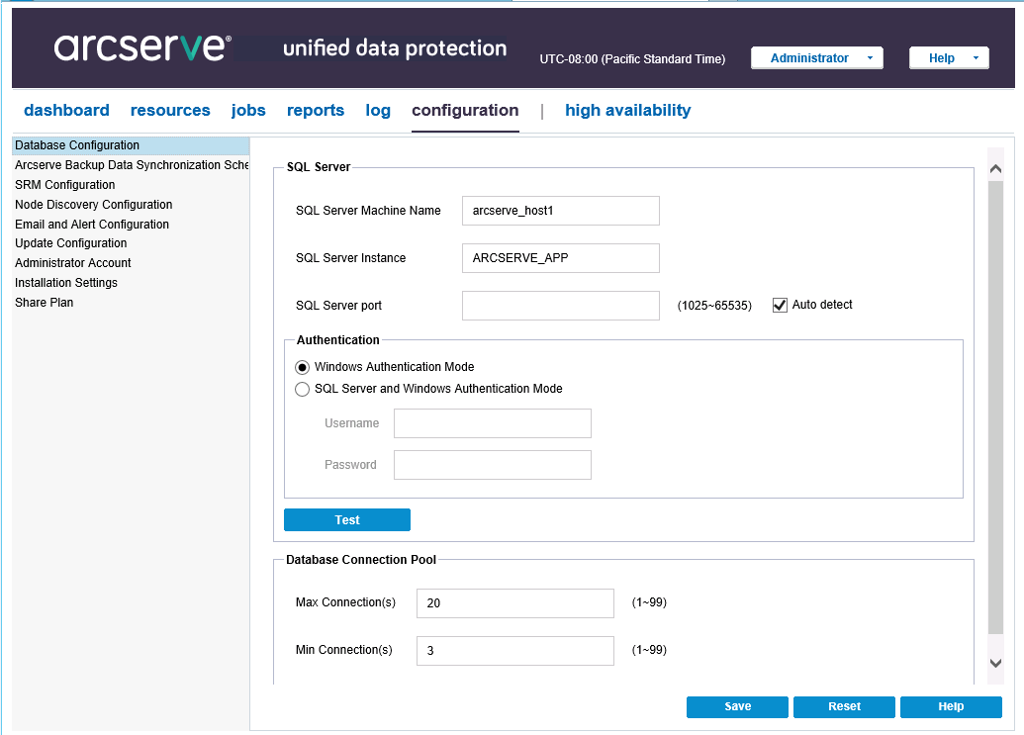1024x735 pixels.
Task: Click the Authentication section heading
Action: [x=337, y=340]
